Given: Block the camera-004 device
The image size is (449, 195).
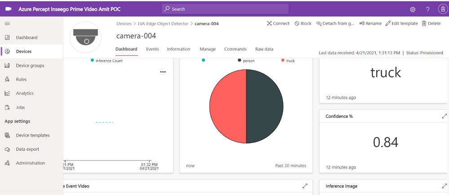Looking at the screenshot, I should coord(303,23).
